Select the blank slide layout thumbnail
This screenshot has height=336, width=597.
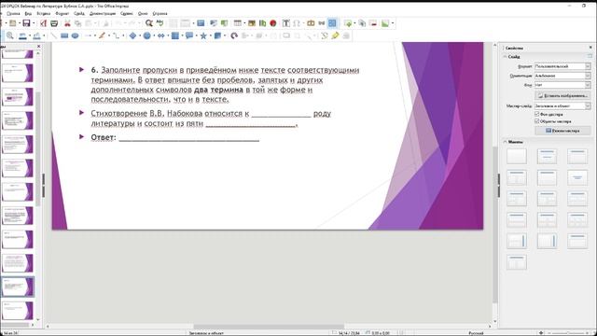point(517,157)
